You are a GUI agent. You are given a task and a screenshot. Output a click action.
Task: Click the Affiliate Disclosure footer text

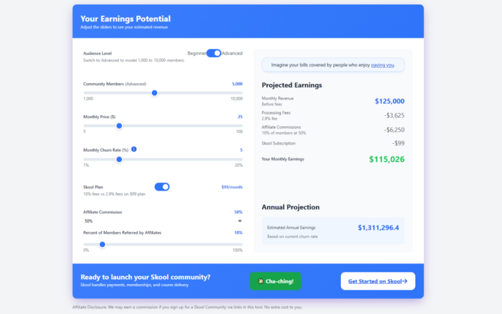pyautogui.click(x=187, y=307)
